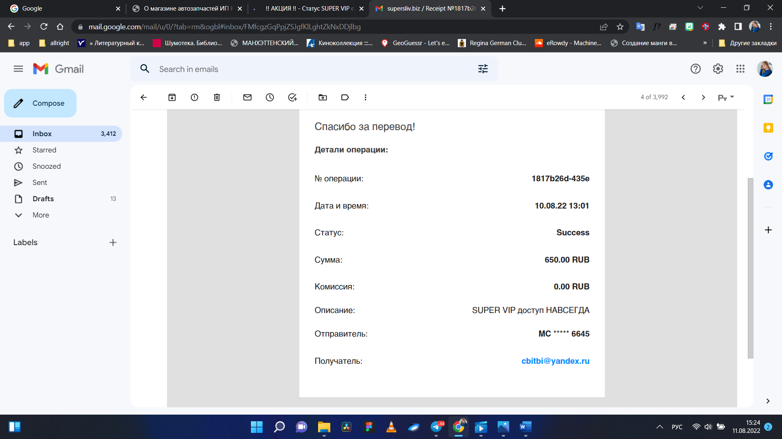Screen dimensions: 782x439
Task: Open the Labels tag icon
Action: pyautogui.click(x=345, y=97)
